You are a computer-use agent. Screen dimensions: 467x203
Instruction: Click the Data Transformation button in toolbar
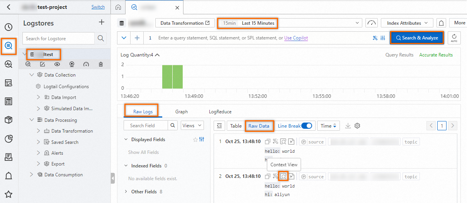pyautogui.click(x=185, y=23)
